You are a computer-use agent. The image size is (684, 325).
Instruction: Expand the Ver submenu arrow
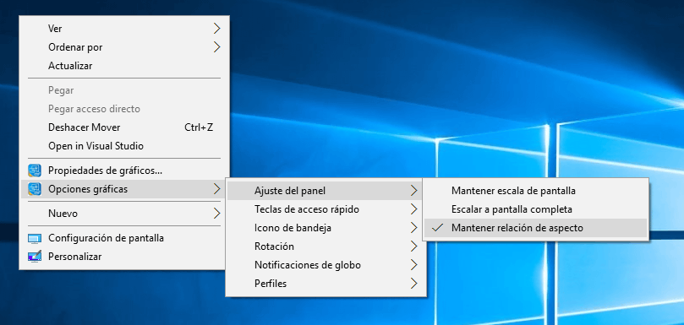(216, 29)
